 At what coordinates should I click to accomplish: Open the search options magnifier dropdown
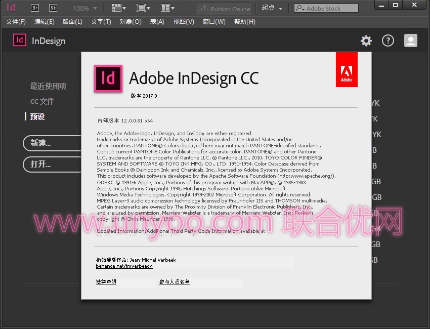point(300,8)
